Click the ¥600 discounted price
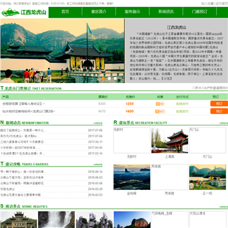This screenshot has width=228, height=228. pyautogui.click(x=130, y=111)
